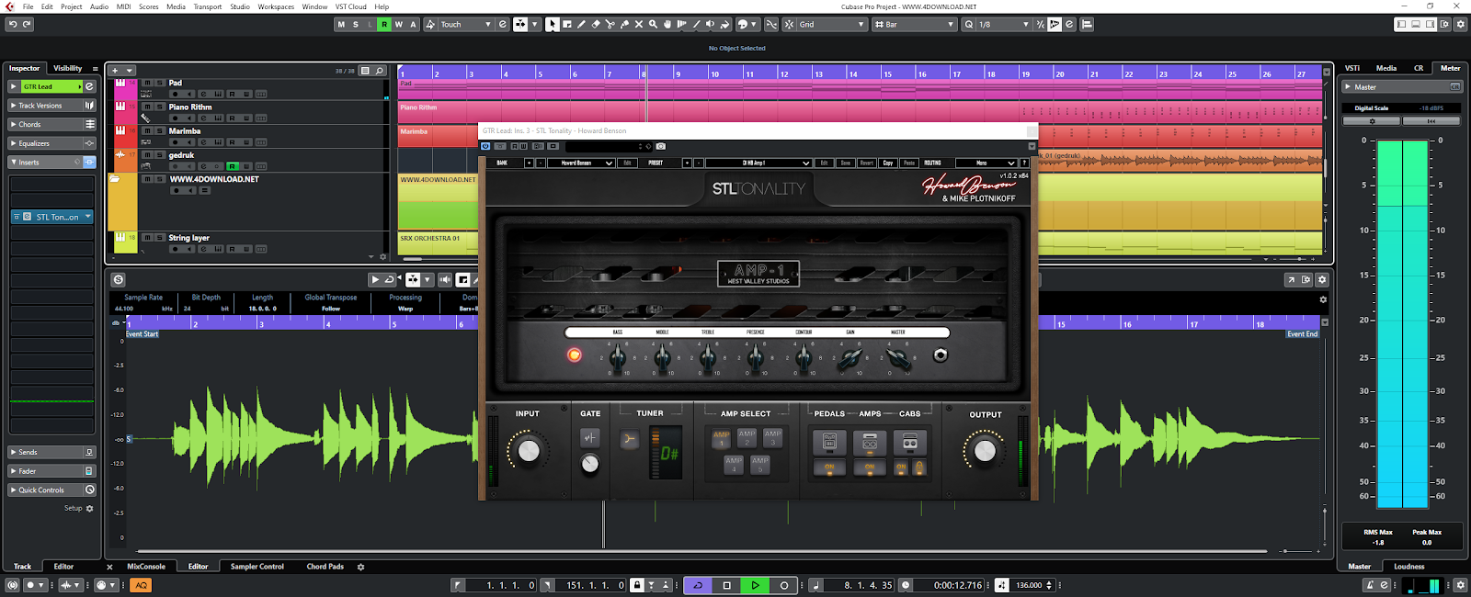Click the transport Record button
The width and height of the screenshot is (1471, 597).
(783, 585)
